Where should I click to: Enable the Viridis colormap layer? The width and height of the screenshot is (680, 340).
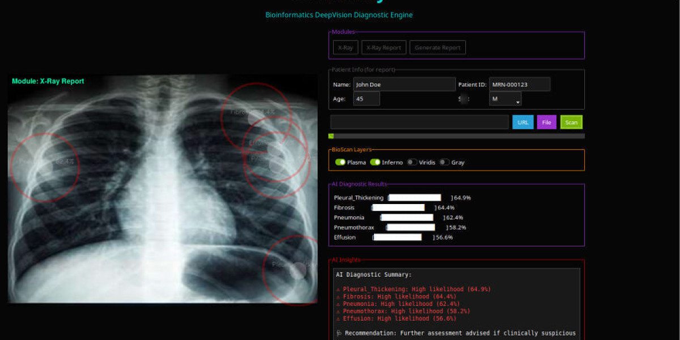(x=411, y=162)
